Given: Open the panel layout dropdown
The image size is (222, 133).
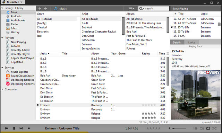Looking at the screenshot, I should (131, 9).
